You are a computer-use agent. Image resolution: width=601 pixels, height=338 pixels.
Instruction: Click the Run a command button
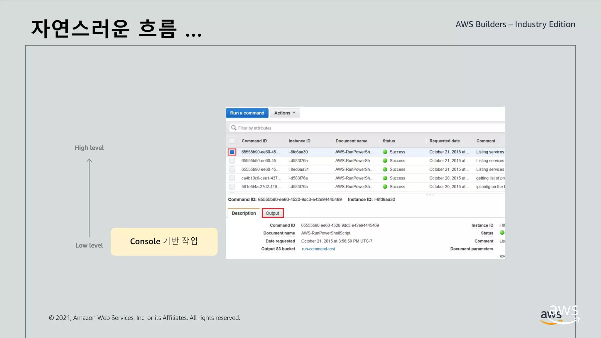pos(247,113)
